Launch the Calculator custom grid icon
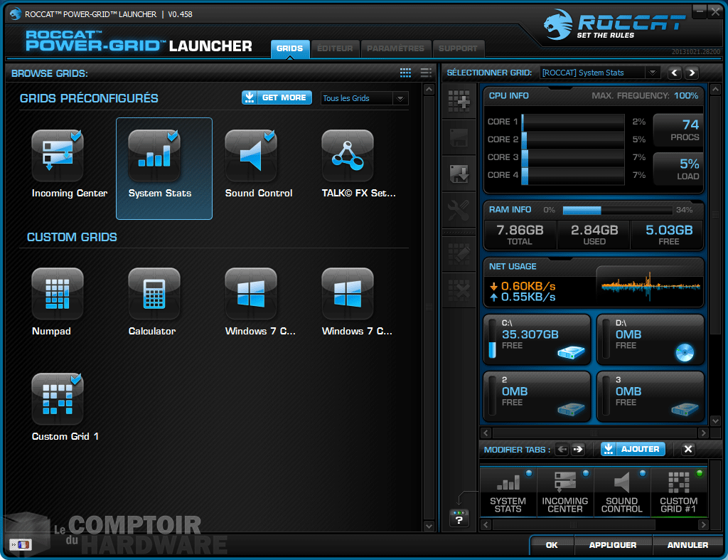 coord(154,293)
